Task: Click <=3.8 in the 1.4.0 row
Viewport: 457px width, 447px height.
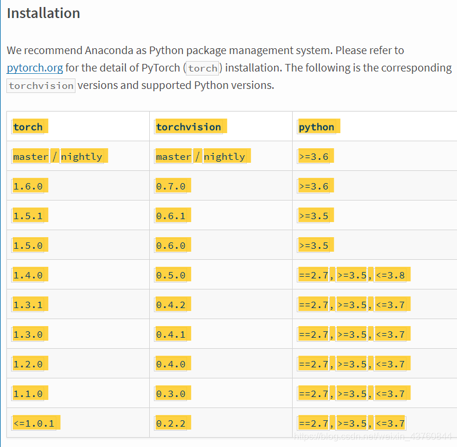Action: (x=390, y=275)
